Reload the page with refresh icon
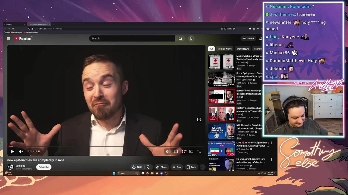This screenshot has width=348, height=195. 13,29
